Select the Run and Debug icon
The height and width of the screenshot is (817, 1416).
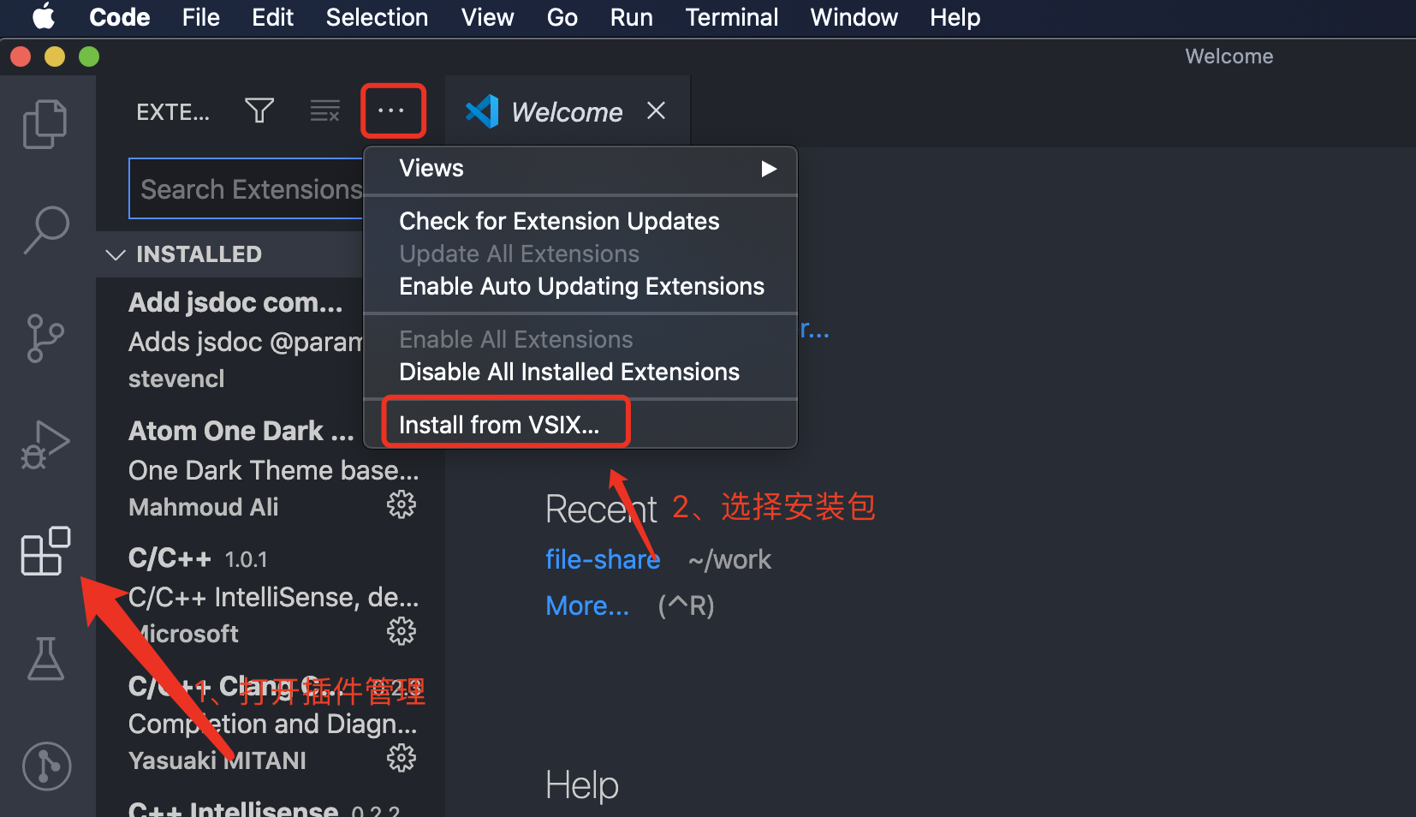(45, 444)
